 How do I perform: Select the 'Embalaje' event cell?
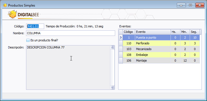coord(153,55)
